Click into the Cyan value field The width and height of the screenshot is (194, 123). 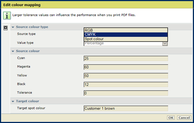(x=126, y=59)
